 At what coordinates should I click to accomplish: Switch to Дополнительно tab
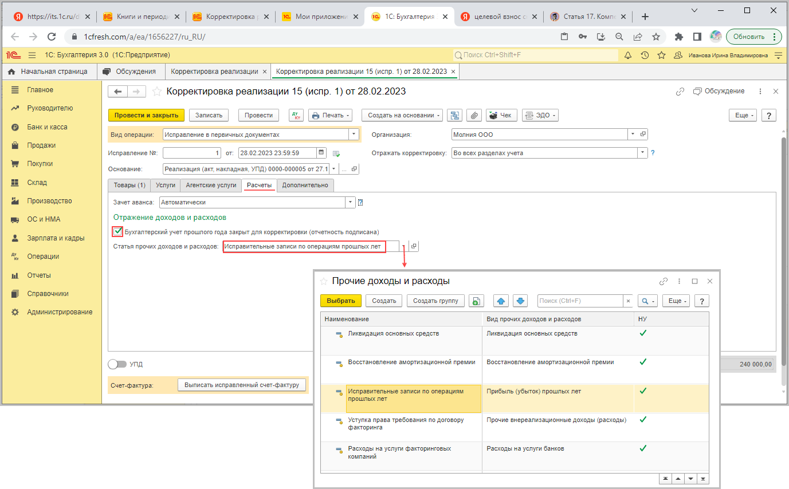pyautogui.click(x=305, y=185)
